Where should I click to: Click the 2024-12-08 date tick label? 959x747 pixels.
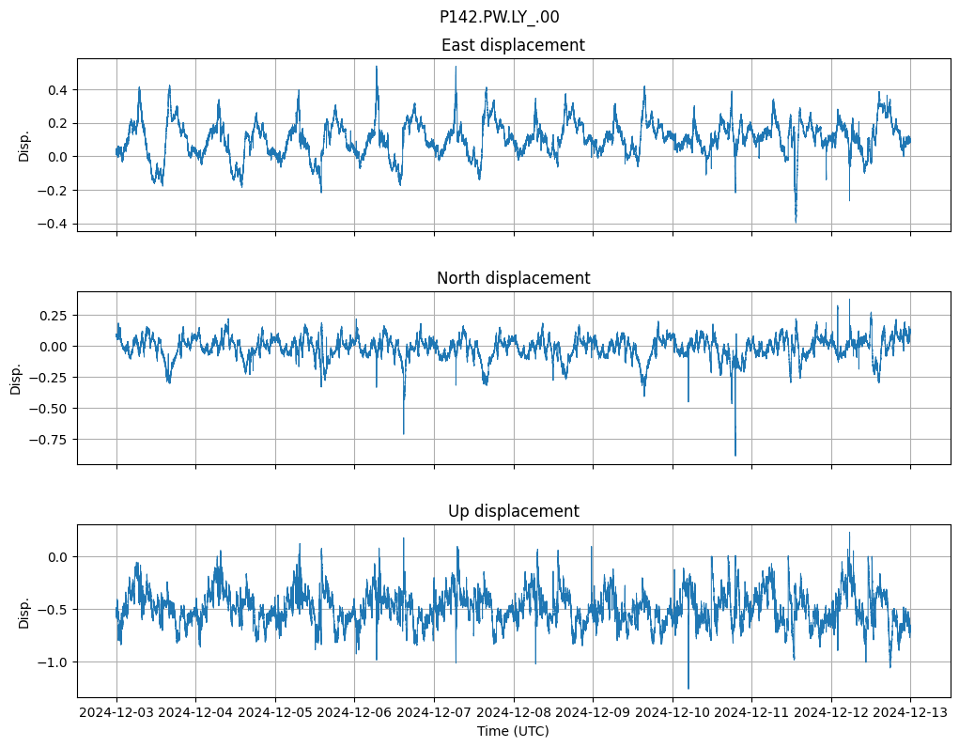(x=514, y=713)
